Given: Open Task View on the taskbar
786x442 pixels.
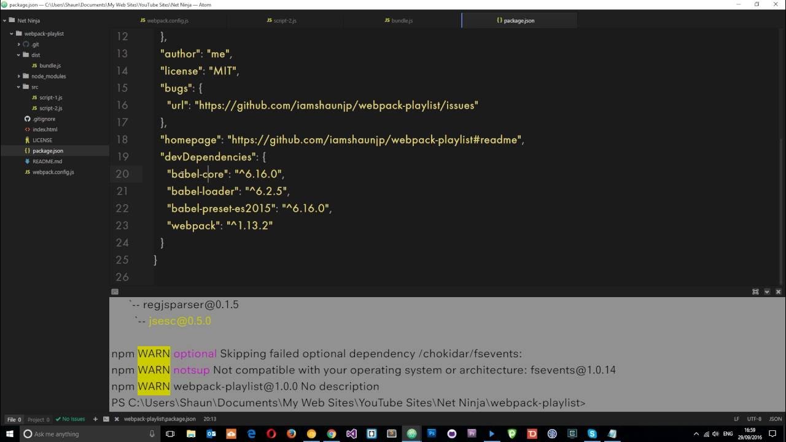Looking at the screenshot, I should (170, 433).
